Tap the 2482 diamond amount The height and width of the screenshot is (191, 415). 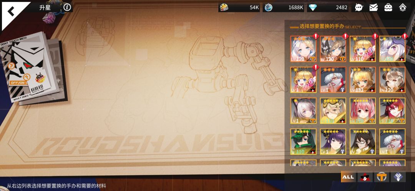342,8
